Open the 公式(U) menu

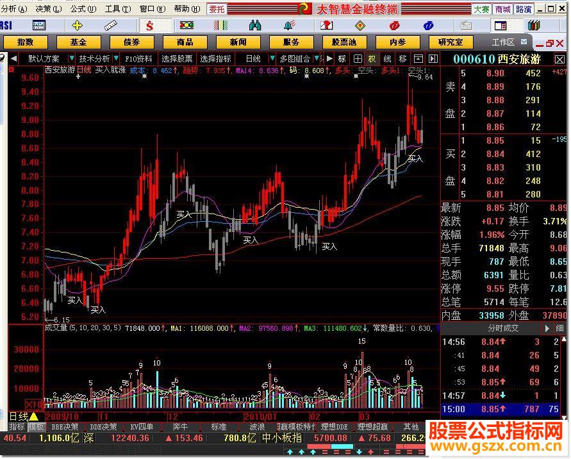pos(83,9)
